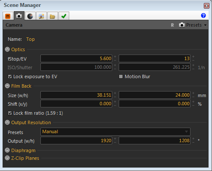Open the environment sphere tab

coord(30,16)
